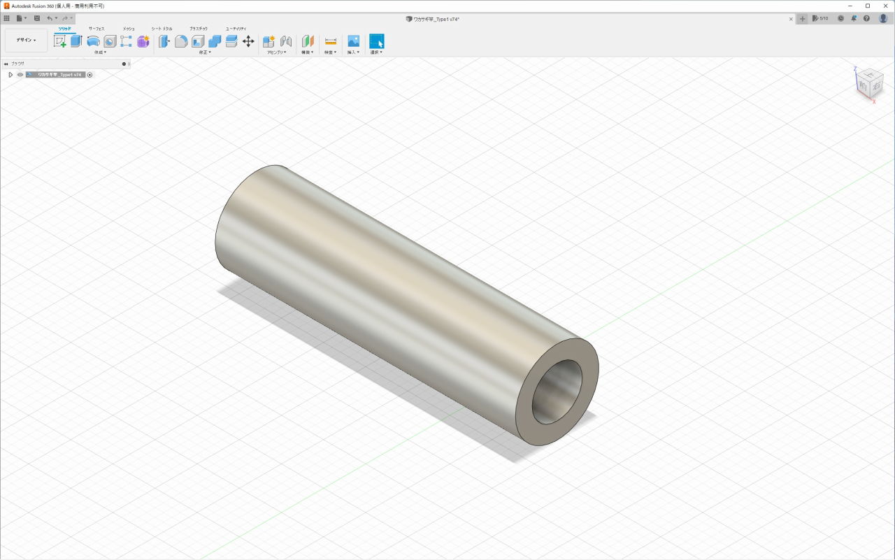The width and height of the screenshot is (895, 560).
Task: Select the New Component tool
Action: point(268,41)
